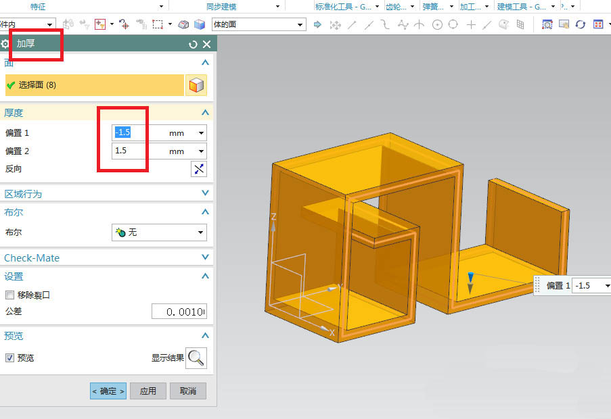Screen dimensions: 611x419
Task: Click the 反向 reverse direction icon button
Action: click(199, 169)
